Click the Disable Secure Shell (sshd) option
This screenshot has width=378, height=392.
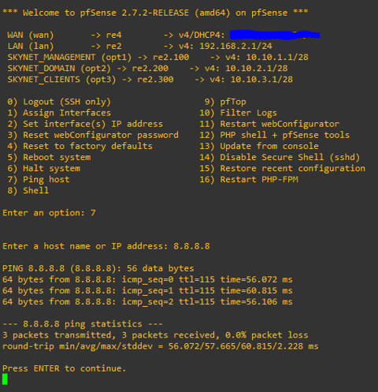(280, 157)
